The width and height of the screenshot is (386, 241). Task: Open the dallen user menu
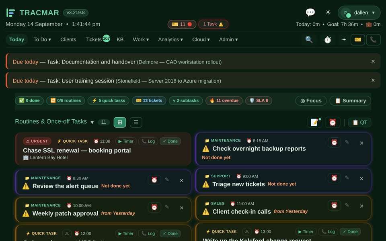359,12
